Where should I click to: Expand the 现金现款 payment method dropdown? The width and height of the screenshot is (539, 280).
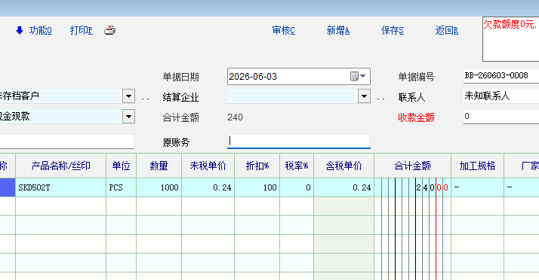(x=128, y=117)
